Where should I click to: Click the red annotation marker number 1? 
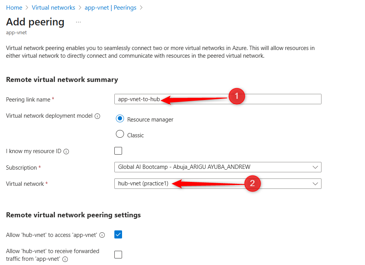pos(236,97)
